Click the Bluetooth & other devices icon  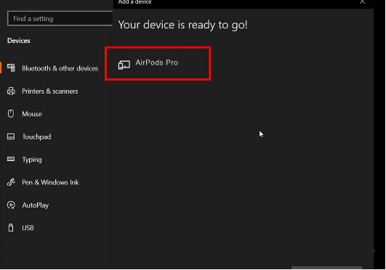[11, 67]
